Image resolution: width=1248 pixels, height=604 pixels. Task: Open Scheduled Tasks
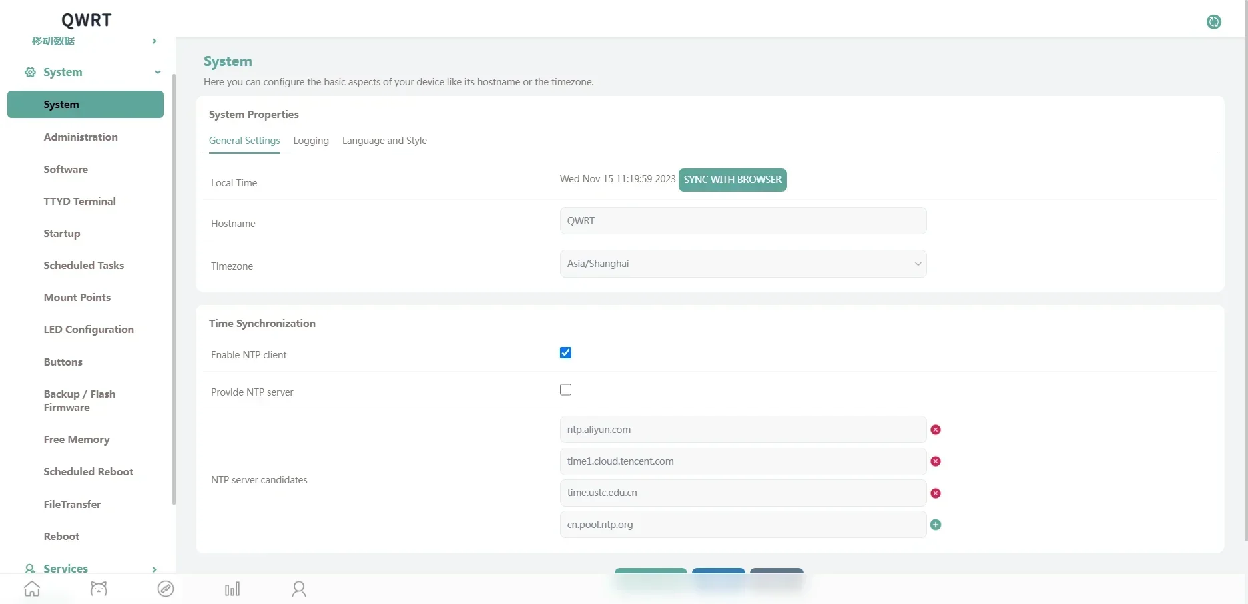click(84, 266)
